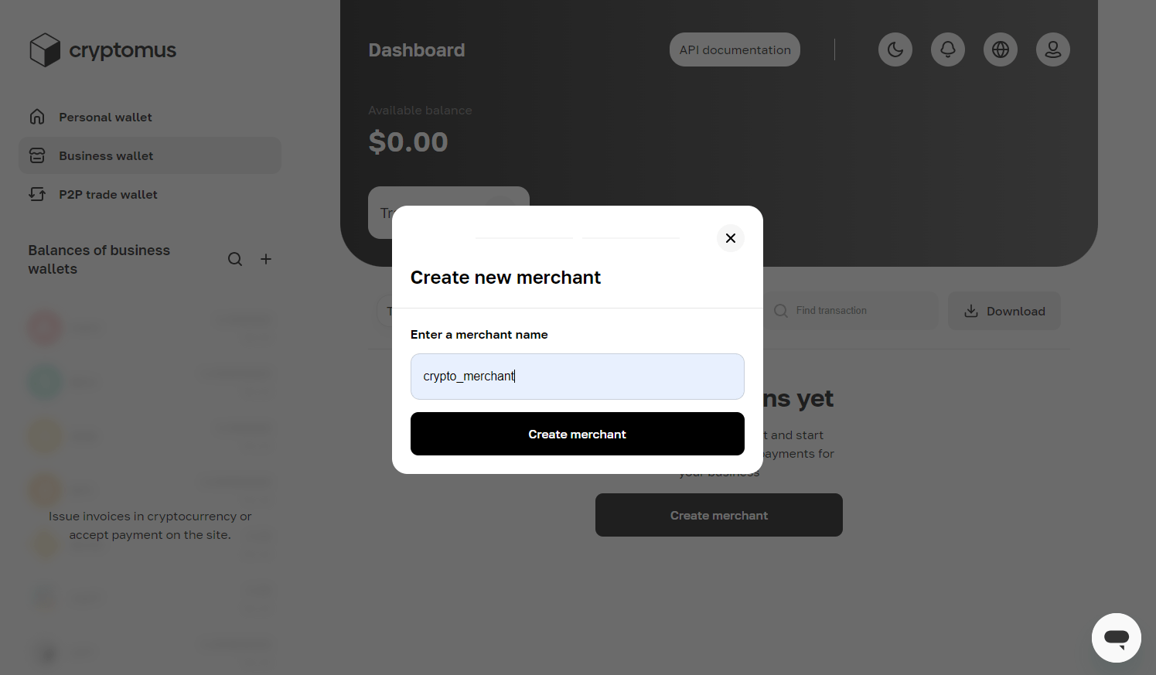Go to Personal wallet
Screen dimensions: 1156x675
point(105,118)
